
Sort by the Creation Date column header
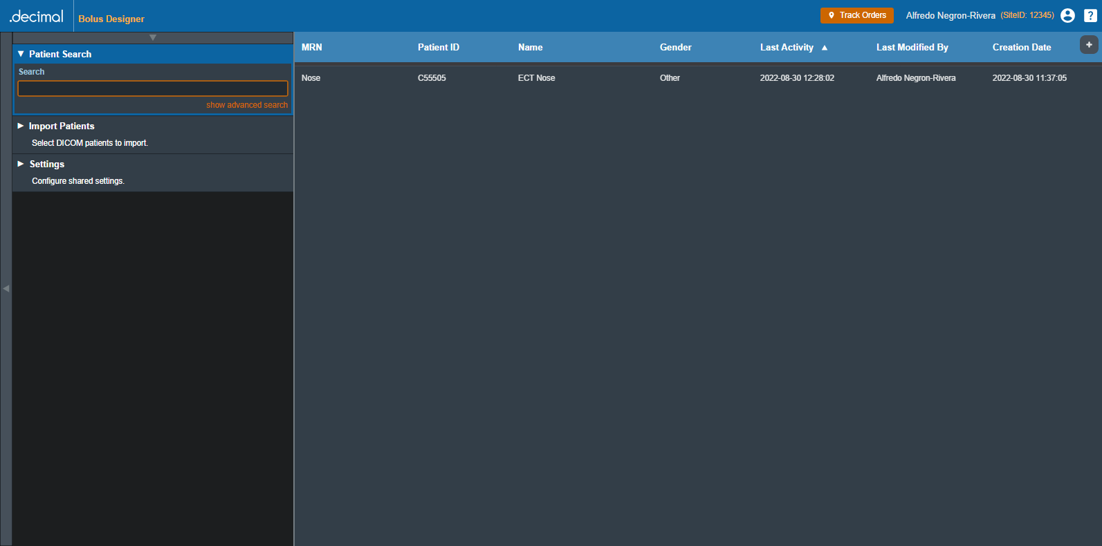(1021, 48)
